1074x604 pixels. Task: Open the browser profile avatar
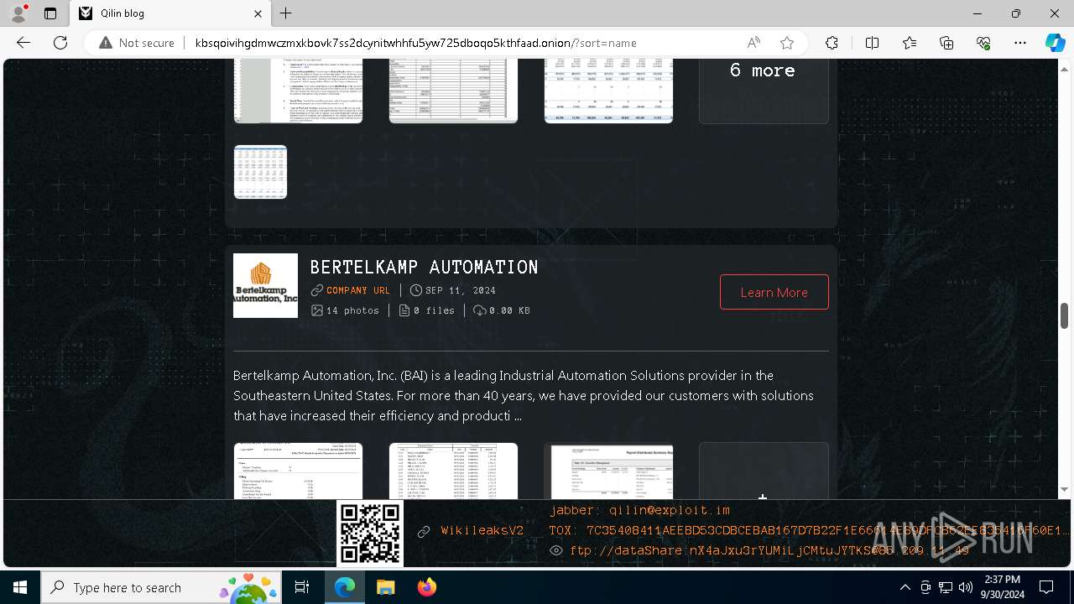[18, 13]
